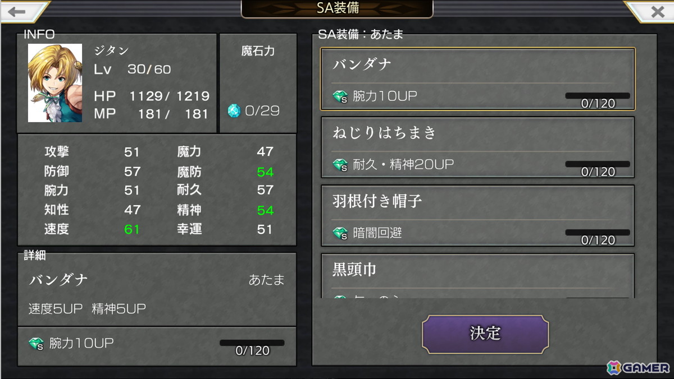Screen dimensions: 674x379
Task: Select the ねじりはちまき equipment entry
Action: pos(477,147)
